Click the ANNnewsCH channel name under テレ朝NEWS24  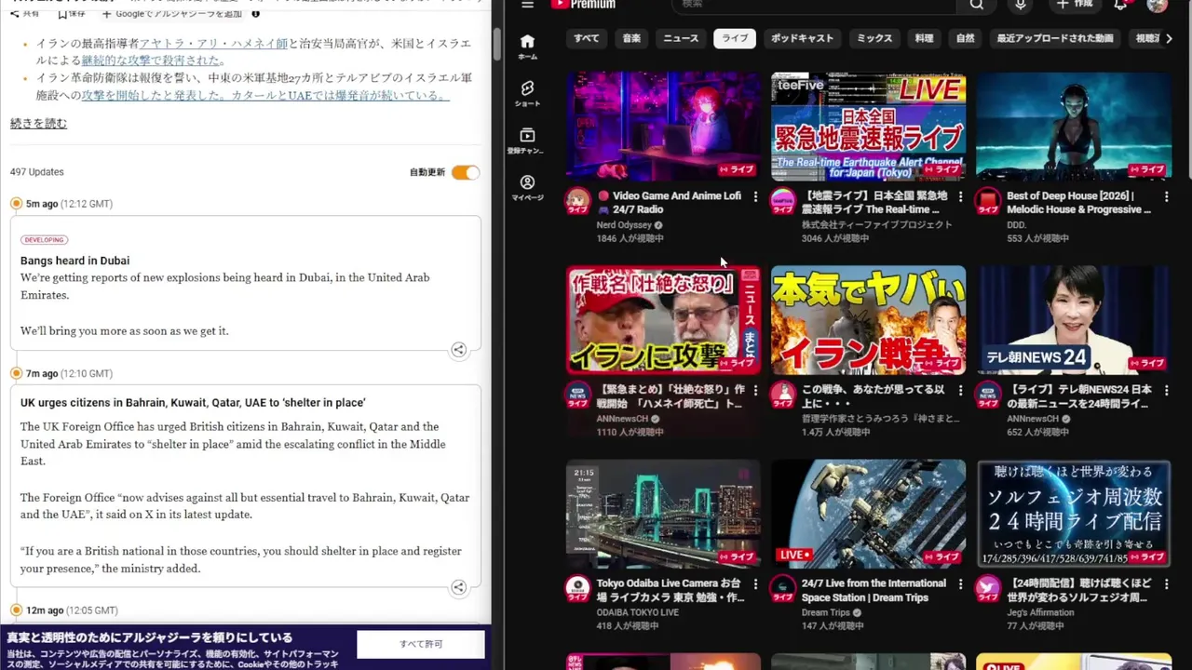tap(1033, 419)
